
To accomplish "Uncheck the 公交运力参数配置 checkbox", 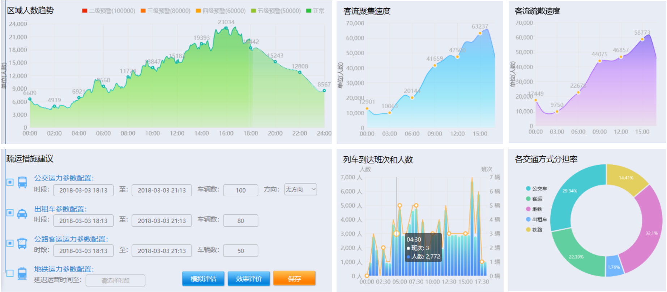I will [10, 182].
